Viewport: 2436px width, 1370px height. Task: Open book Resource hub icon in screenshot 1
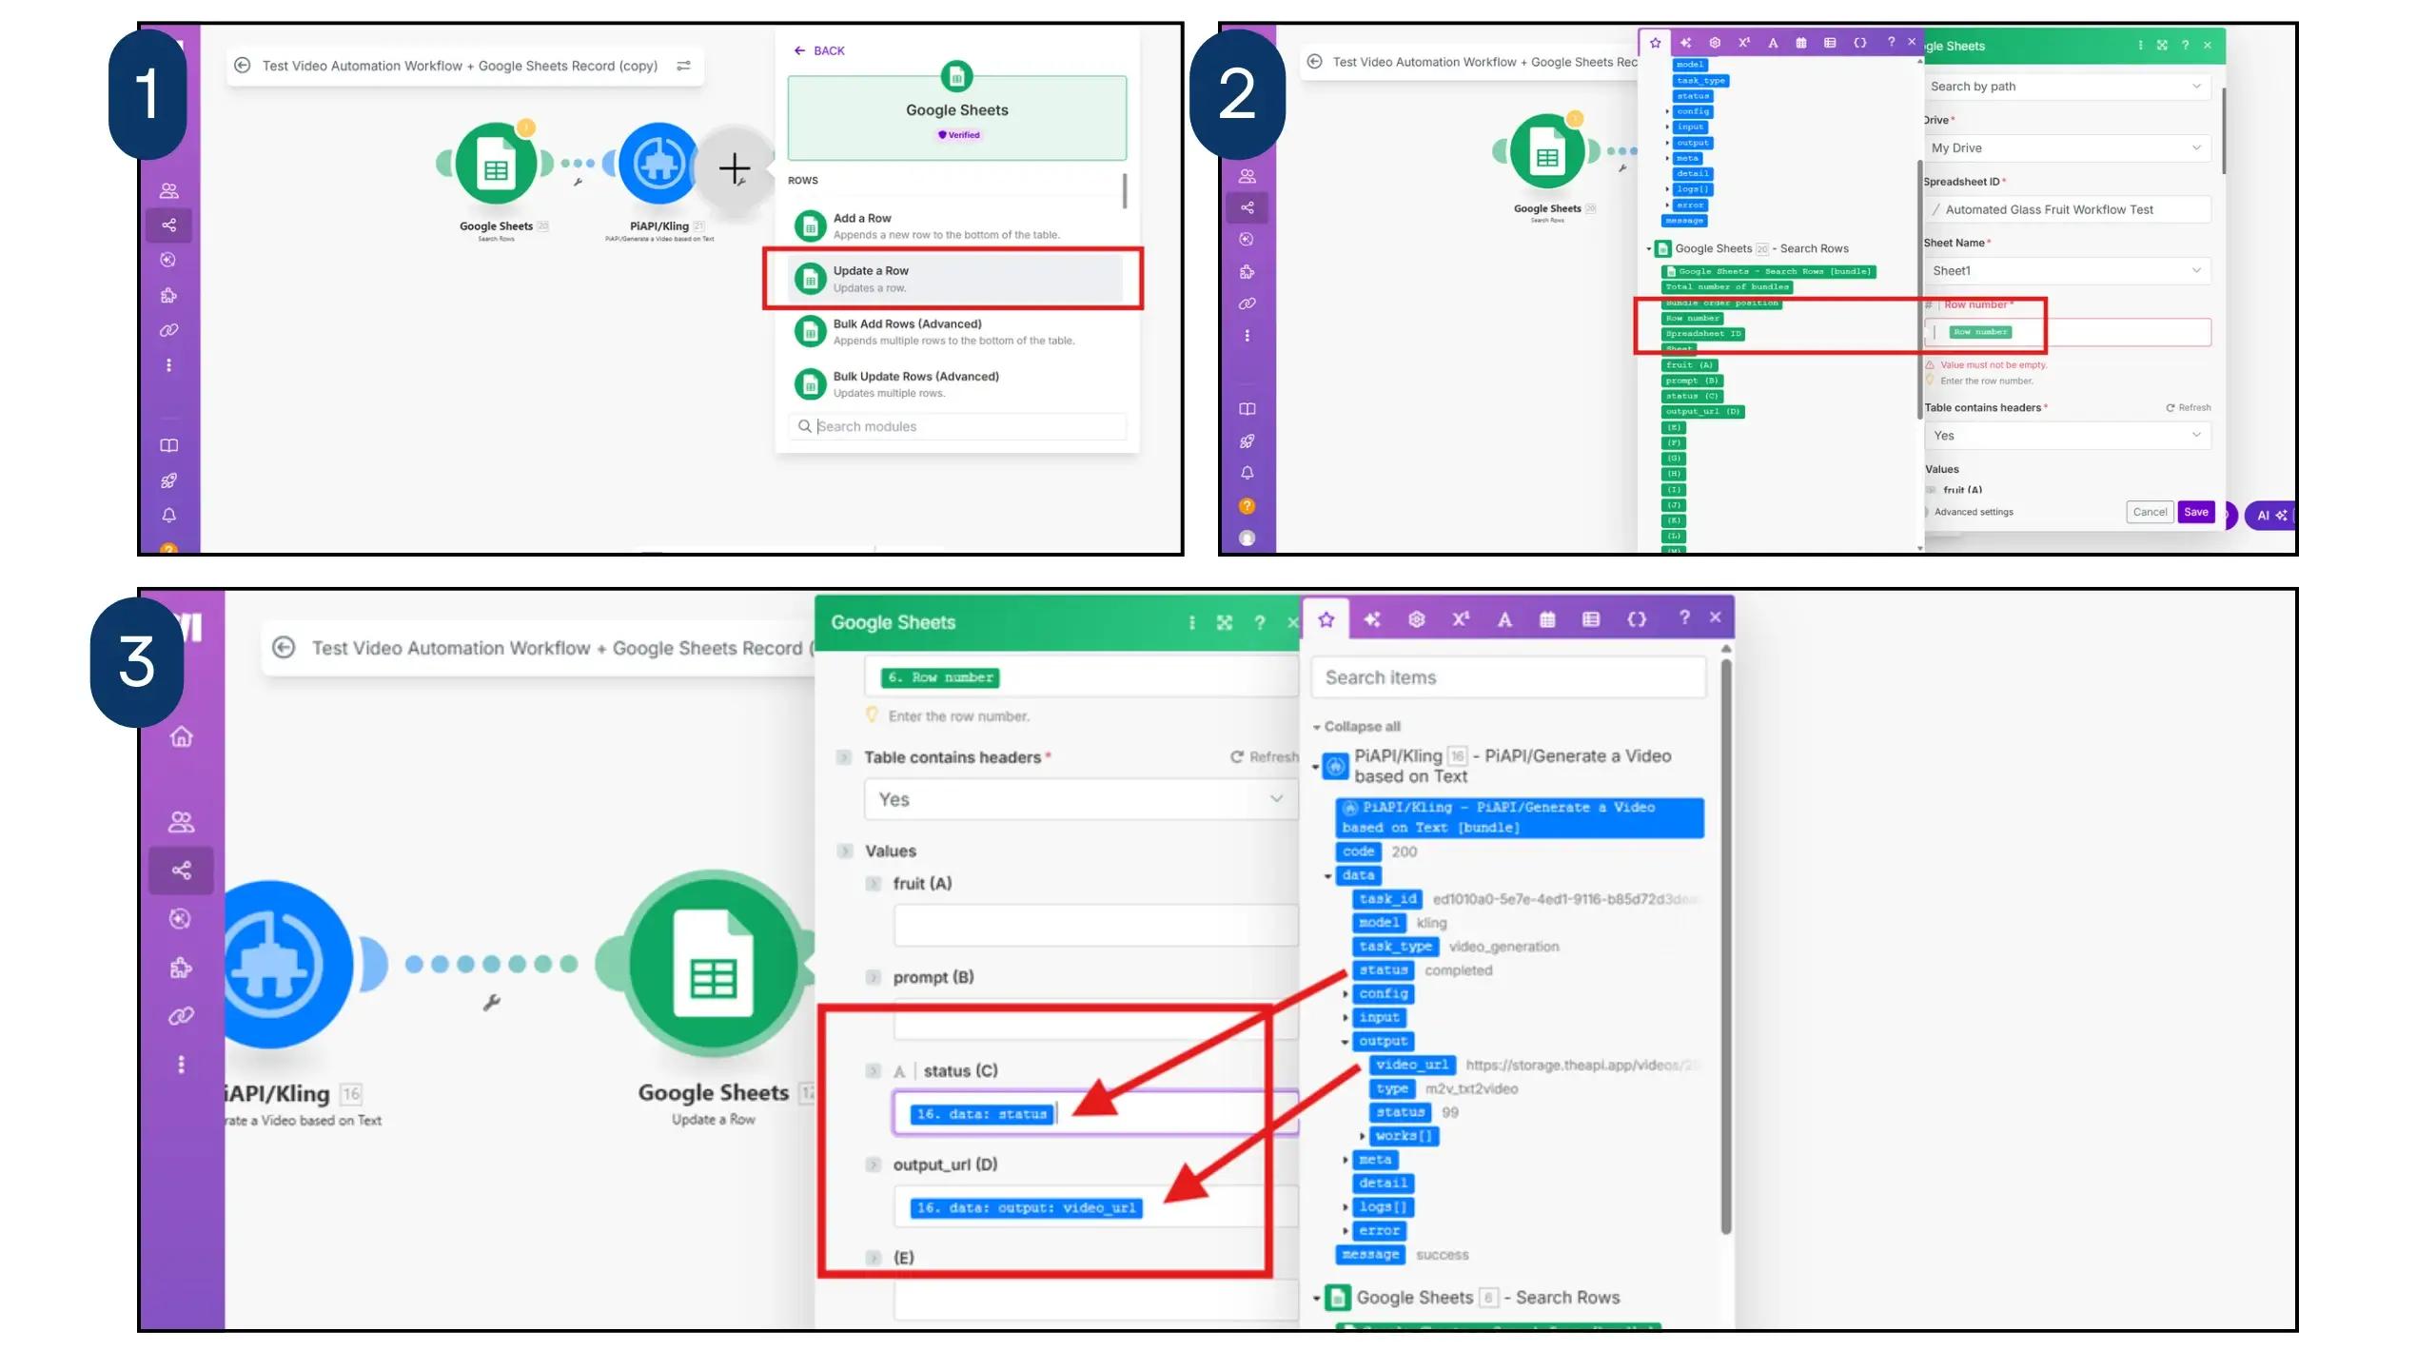(x=168, y=445)
